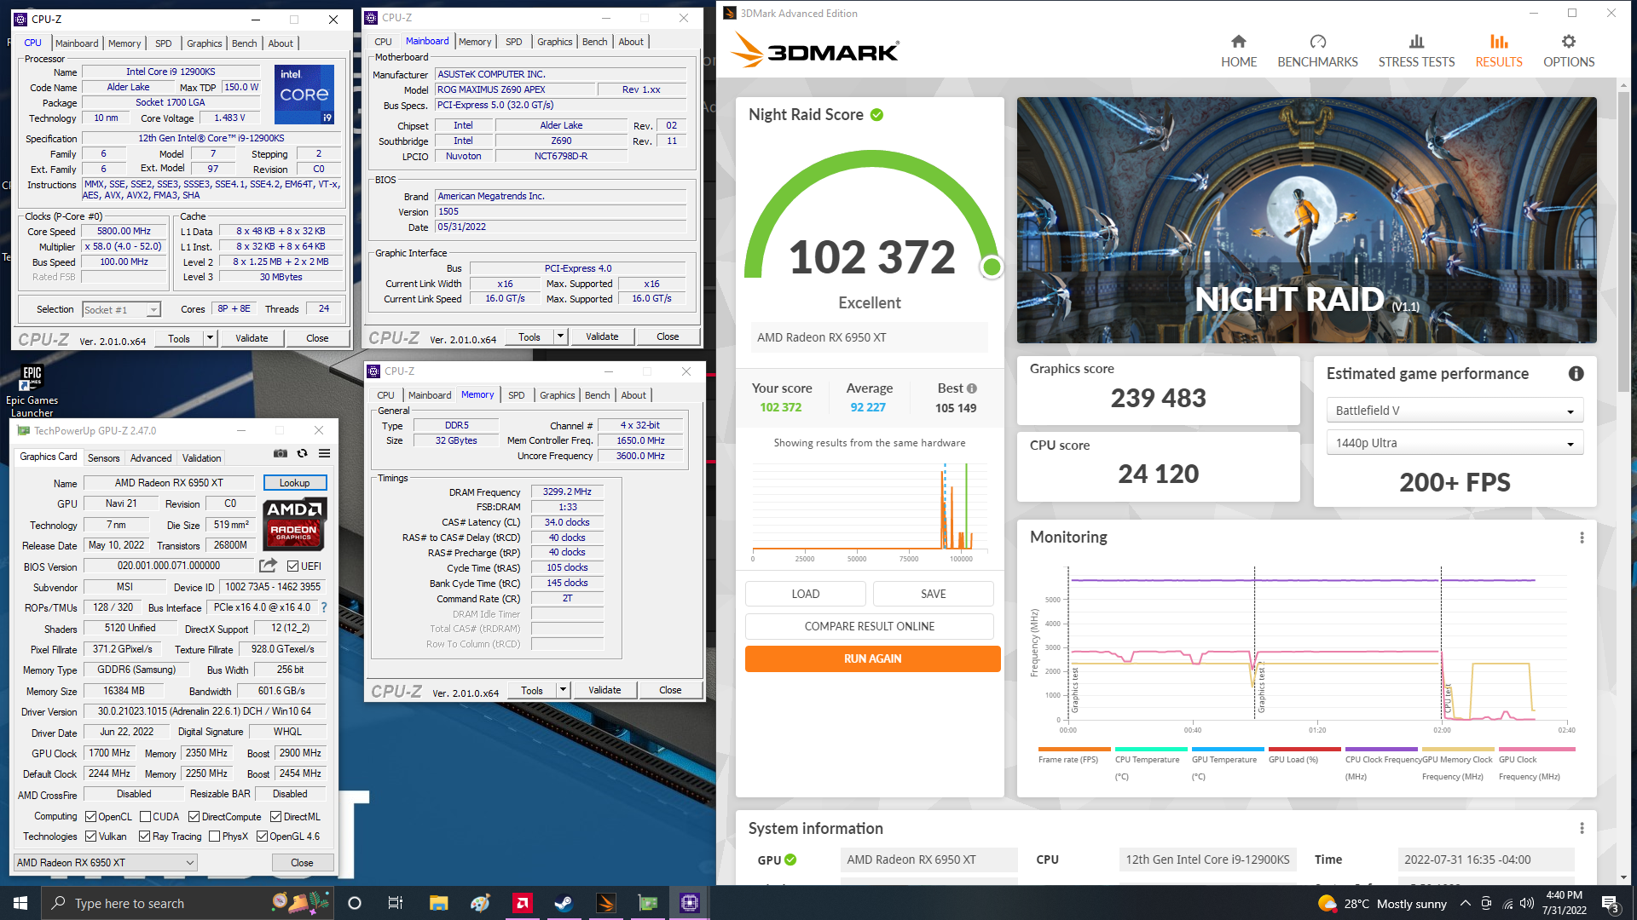Click Bus Interface question mark in GPU-Z
The image size is (1637, 920).
point(324,607)
